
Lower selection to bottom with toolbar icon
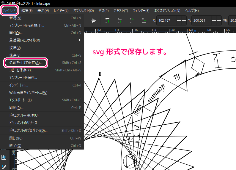click(x=144, y=20)
